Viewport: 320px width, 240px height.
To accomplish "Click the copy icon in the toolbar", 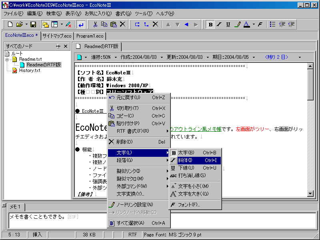I will point(104,24).
